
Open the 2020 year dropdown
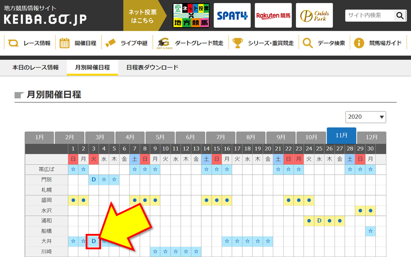[x=366, y=117]
